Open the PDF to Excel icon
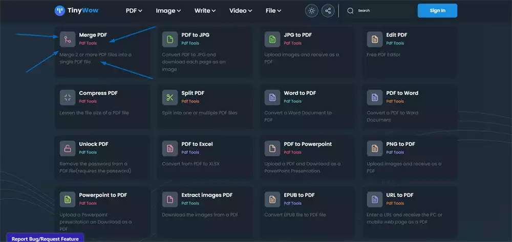This screenshot has height=242, width=512. tap(170, 148)
